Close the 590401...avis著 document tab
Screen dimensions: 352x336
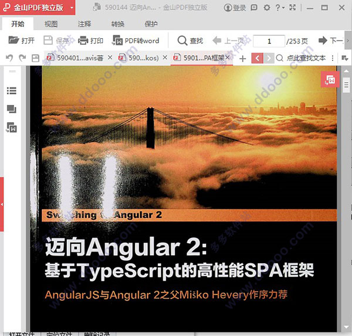[110, 58]
